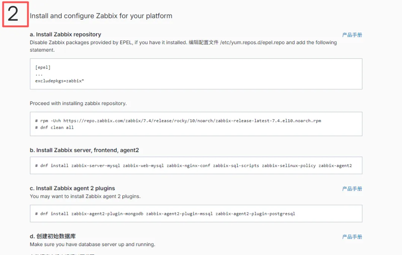402x255 pixels.
Task: Click heading 'c. Install Zabbix agent 2 plugins'
Action: (72, 188)
